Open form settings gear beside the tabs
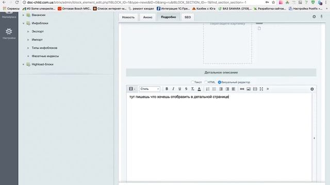The width and height of the screenshot is (330, 185). click(314, 16)
